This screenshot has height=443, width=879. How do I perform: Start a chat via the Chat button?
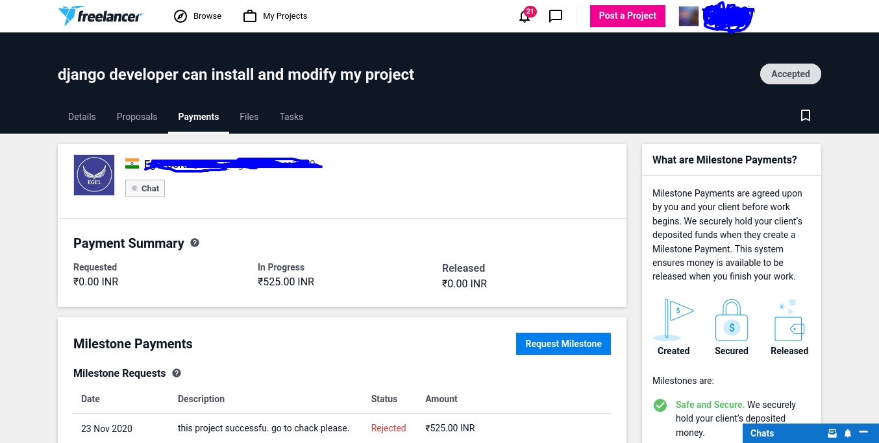point(145,188)
